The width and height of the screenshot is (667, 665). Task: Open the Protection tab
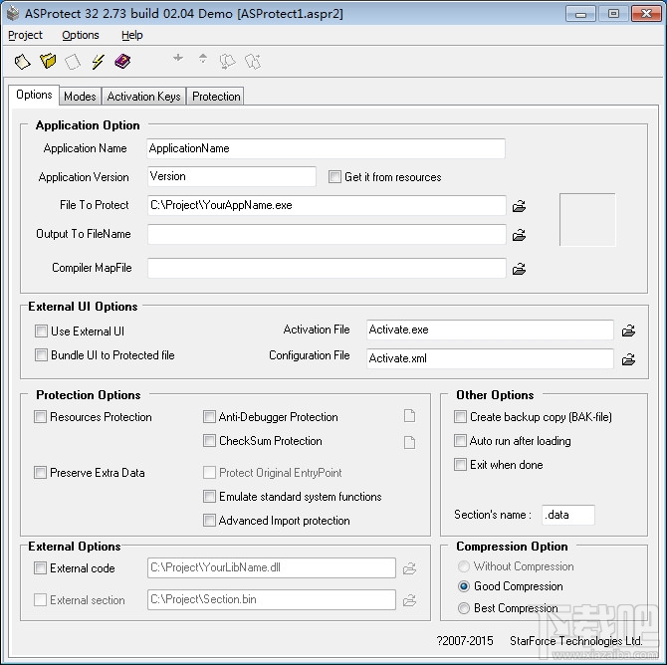tap(216, 97)
